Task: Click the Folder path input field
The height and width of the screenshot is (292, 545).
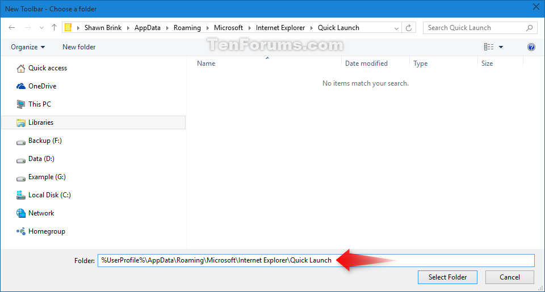Action: [316, 260]
